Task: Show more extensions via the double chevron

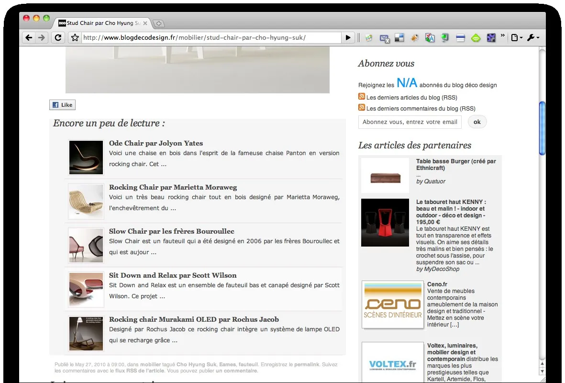Action: click(502, 35)
